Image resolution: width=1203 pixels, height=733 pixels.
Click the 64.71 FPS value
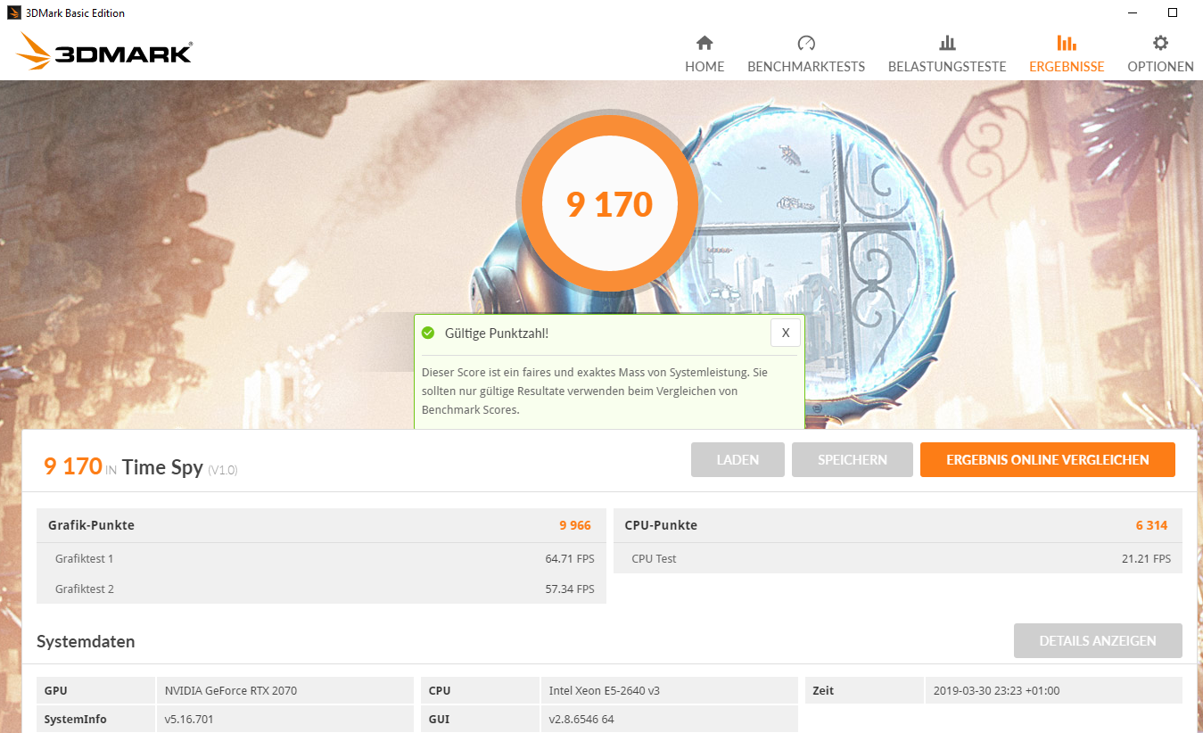pyautogui.click(x=571, y=559)
